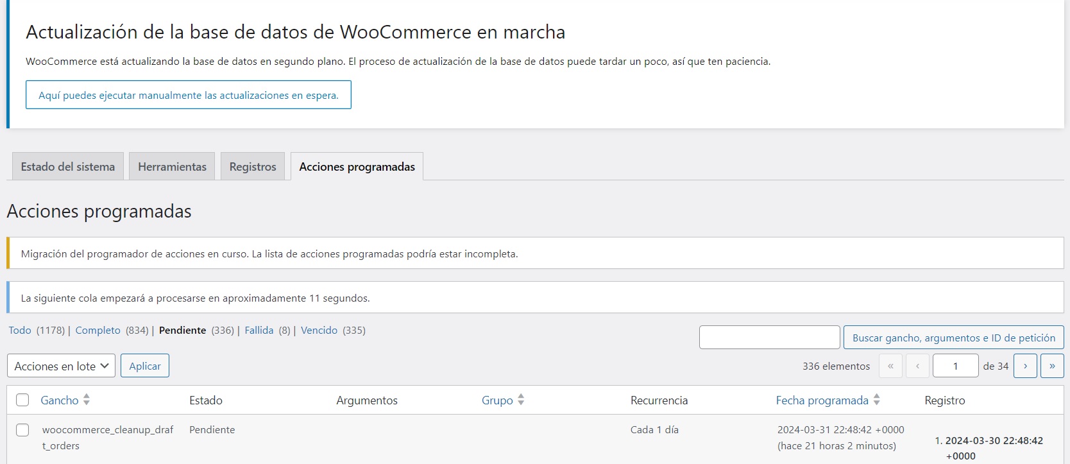Filter actions by Completo status

click(98, 330)
